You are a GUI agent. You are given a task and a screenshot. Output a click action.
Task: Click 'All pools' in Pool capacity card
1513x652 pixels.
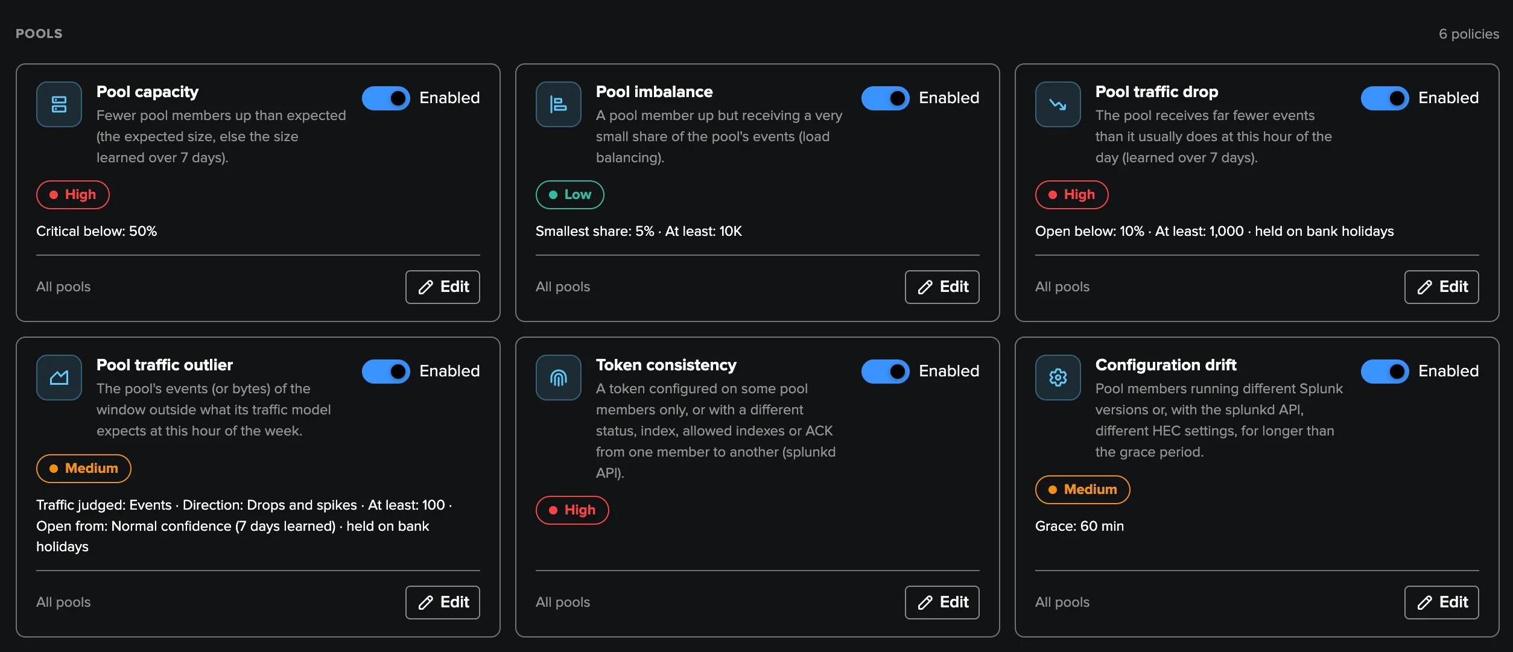pos(63,287)
